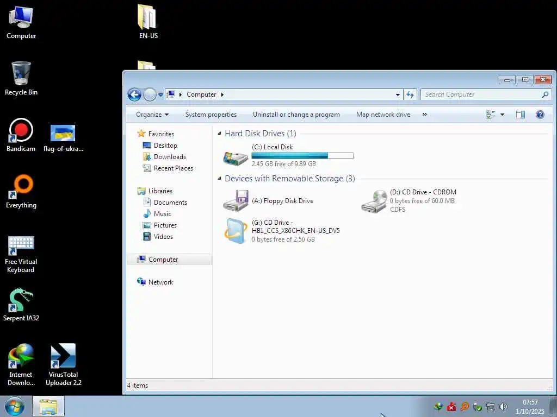Select the (D:) CD Drive CDROM

tap(409, 201)
